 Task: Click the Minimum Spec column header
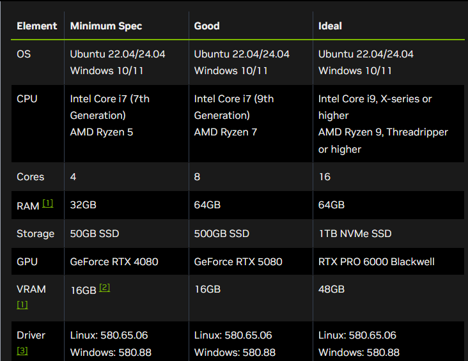106,26
